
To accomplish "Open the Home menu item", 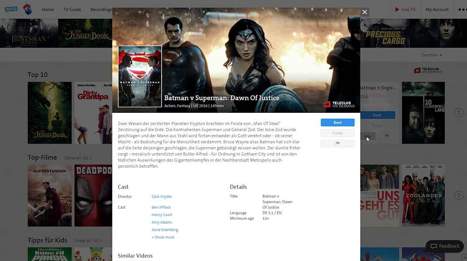I will pos(48,9).
